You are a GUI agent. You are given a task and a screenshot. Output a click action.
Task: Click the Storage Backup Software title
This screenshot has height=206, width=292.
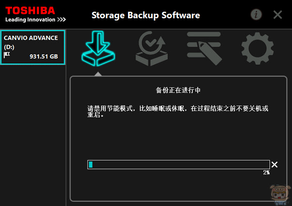click(x=146, y=15)
